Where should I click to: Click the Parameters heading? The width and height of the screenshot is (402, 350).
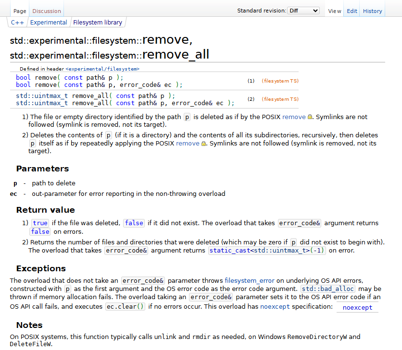[x=43, y=169]
